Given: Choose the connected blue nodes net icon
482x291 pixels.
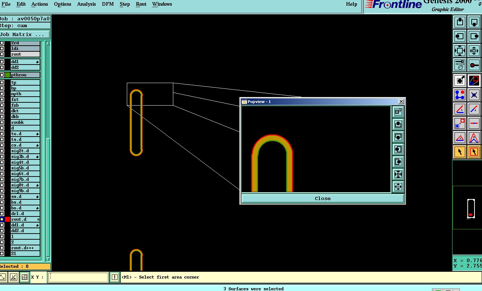Looking at the screenshot, I should [x=460, y=95].
